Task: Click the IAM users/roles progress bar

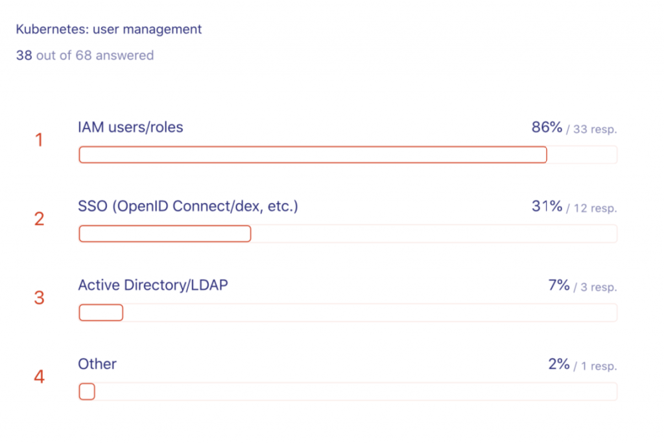Action: pos(313,155)
